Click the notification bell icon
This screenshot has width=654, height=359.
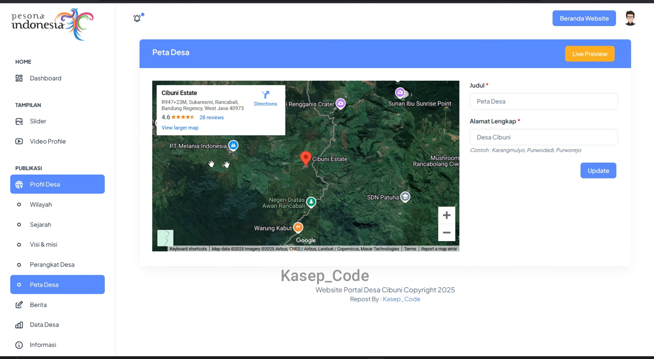137,18
